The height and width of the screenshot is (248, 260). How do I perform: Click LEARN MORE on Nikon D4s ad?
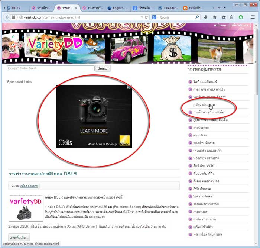click(94, 131)
